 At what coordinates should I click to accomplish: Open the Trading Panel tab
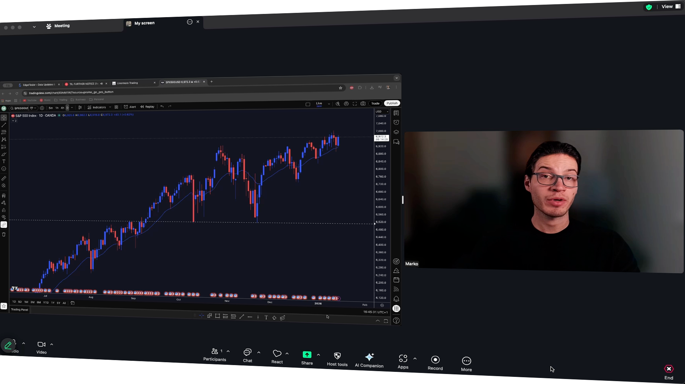pyautogui.click(x=19, y=310)
